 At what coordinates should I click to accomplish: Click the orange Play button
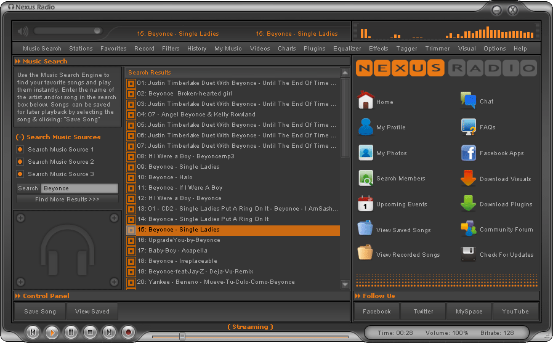[52, 332]
